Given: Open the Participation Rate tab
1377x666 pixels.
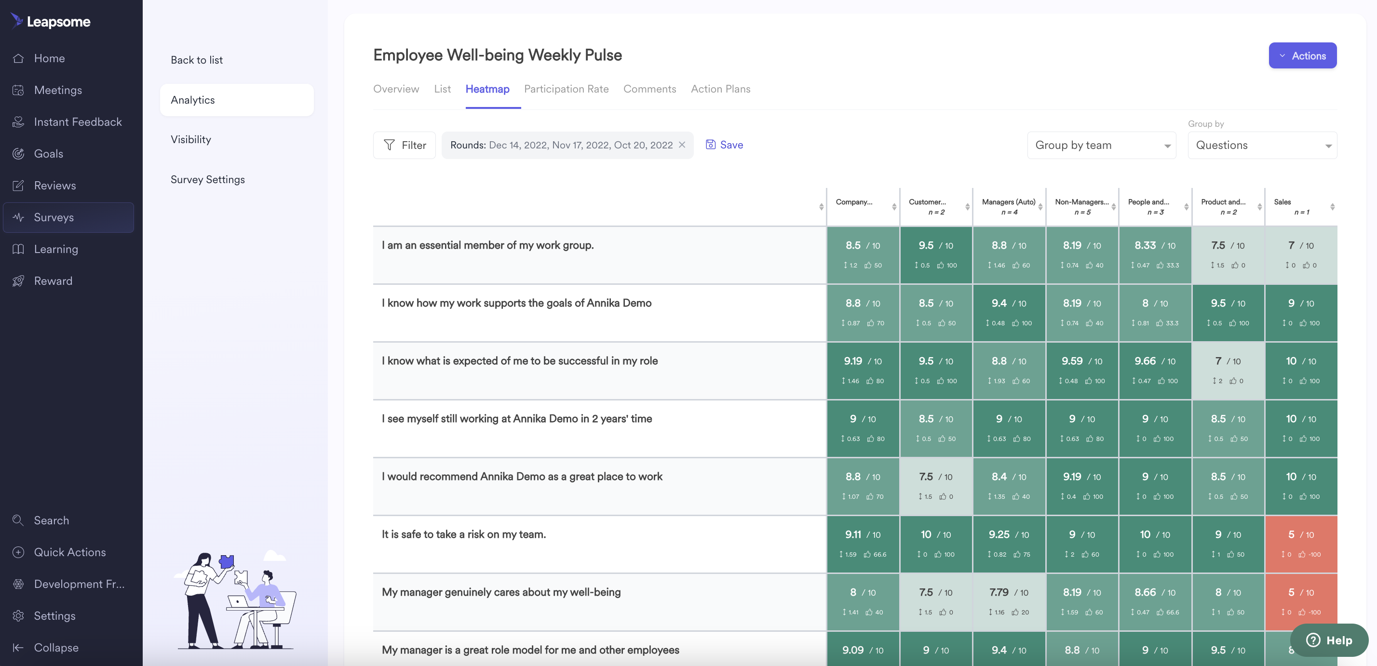Looking at the screenshot, I should coord(566,89).
